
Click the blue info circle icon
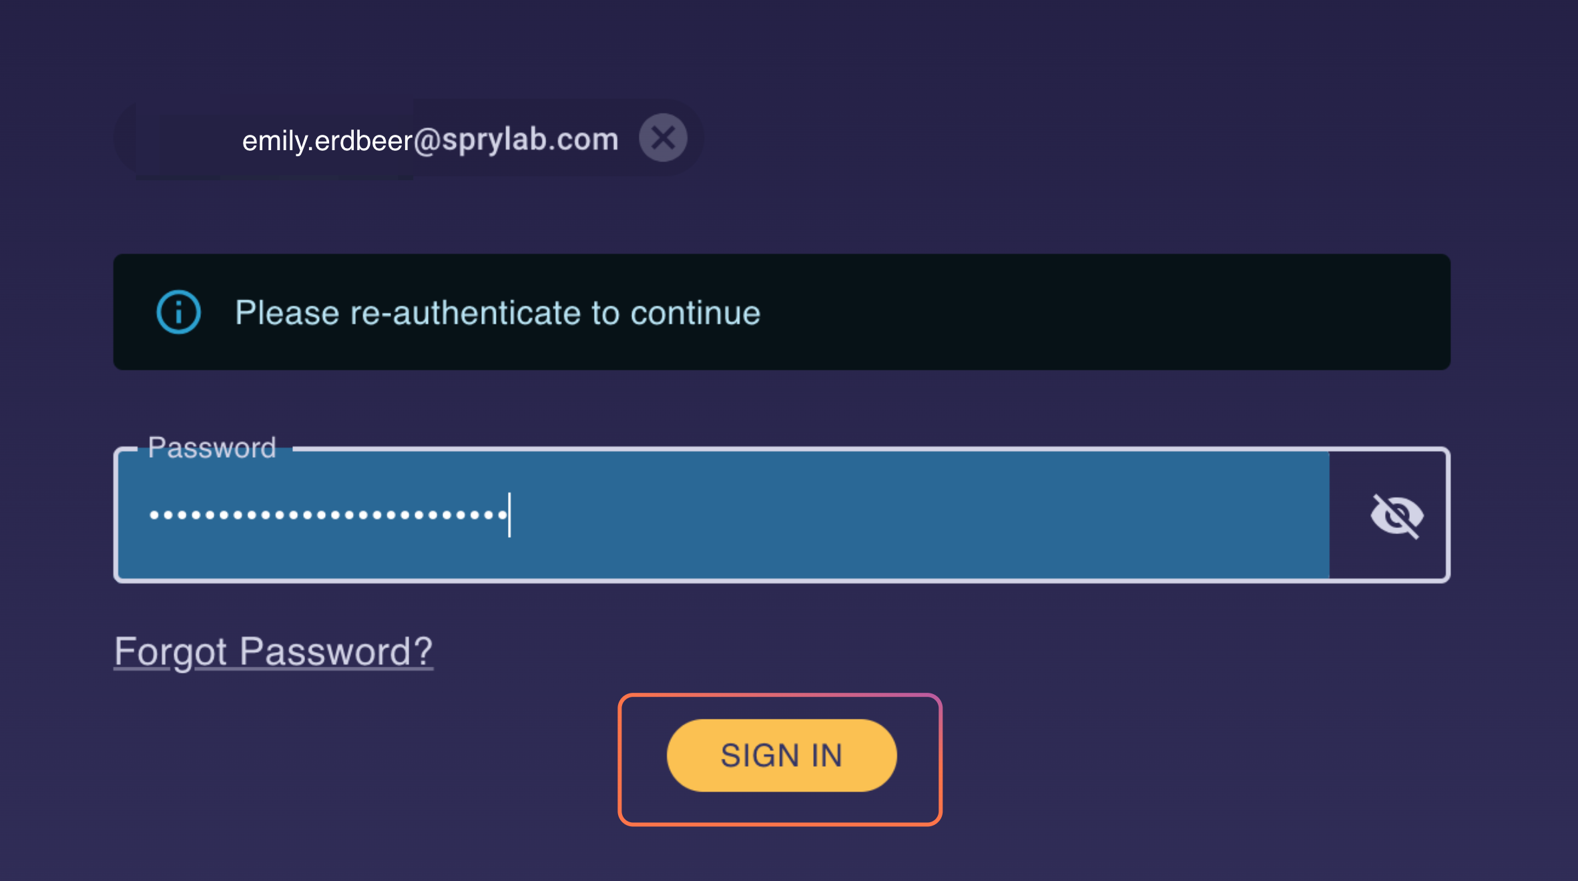pos(178,312)
